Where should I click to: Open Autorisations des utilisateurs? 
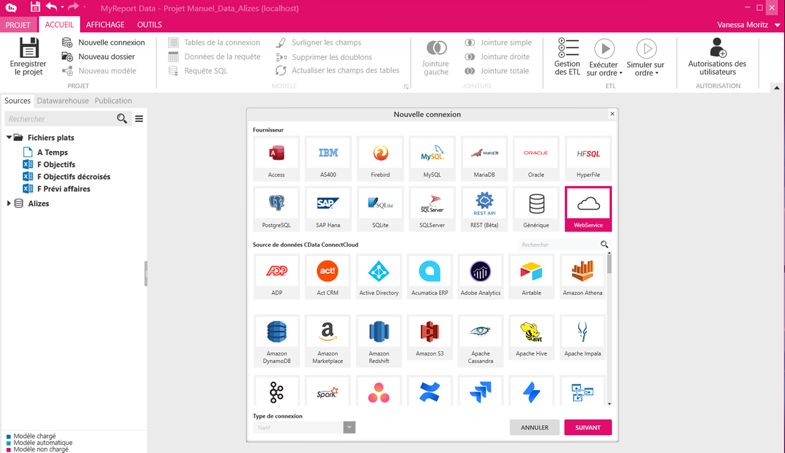(717, 57)
